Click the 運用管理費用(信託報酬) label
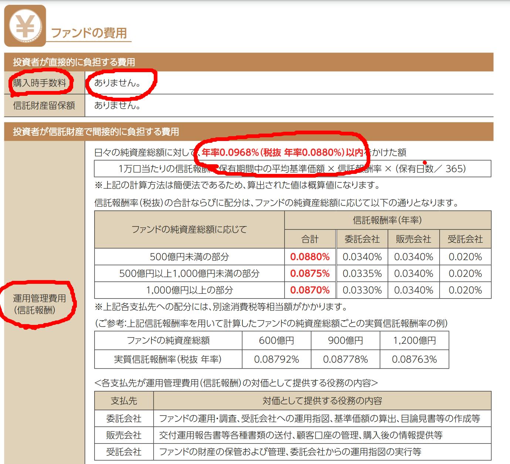The width and height of the screenshot is (510, 464). tap(40, 304)
